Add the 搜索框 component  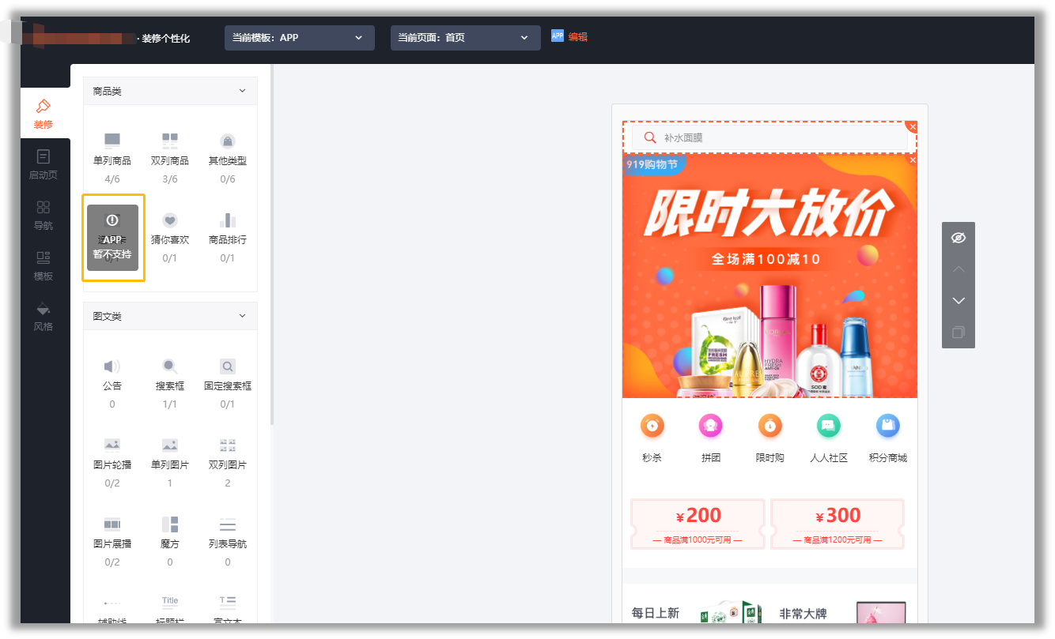coord(170,374)
